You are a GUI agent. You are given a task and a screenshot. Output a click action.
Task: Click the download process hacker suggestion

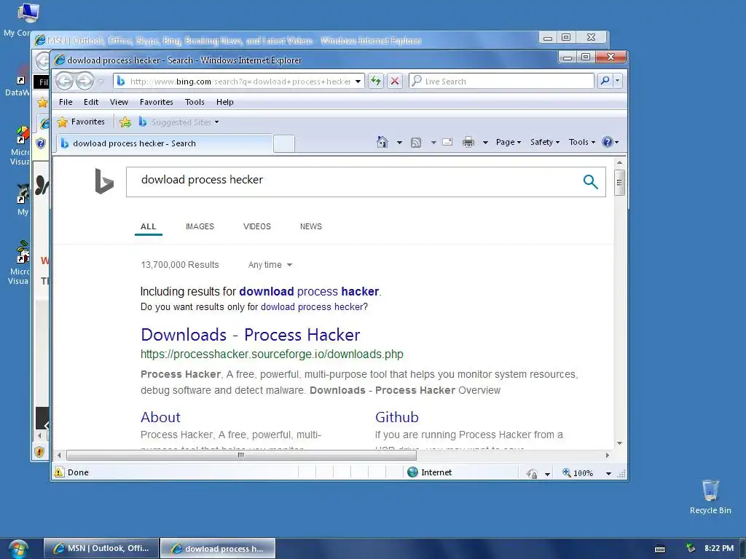(x=309, y=291)
